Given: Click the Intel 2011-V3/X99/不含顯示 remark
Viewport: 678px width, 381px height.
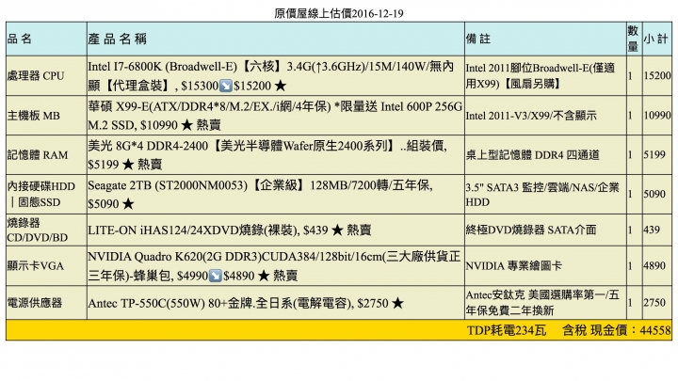Looking at the screenshot, I should pyautogui.click(x=531, y=116).
